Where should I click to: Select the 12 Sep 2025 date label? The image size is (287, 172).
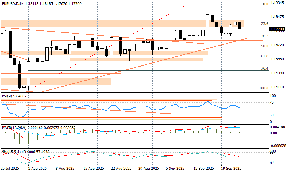(x=204, y=168)
